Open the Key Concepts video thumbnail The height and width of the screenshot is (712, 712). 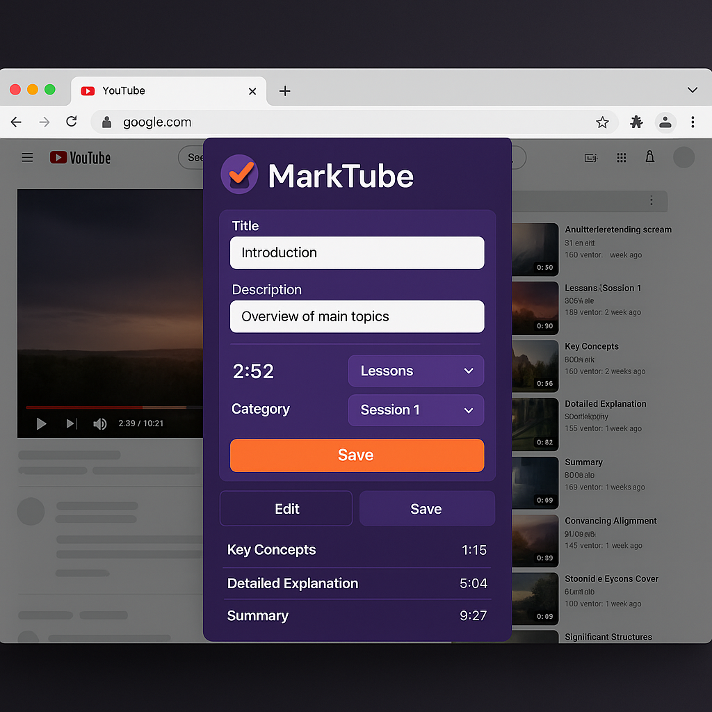click(535, 366)
